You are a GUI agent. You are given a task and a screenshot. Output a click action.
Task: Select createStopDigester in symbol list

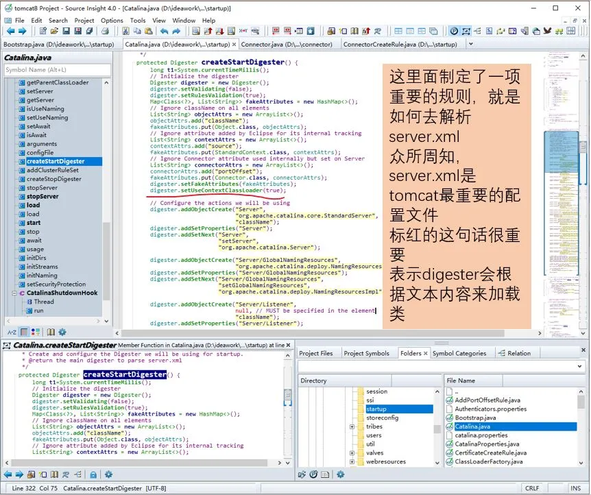(x=54, y=179)
